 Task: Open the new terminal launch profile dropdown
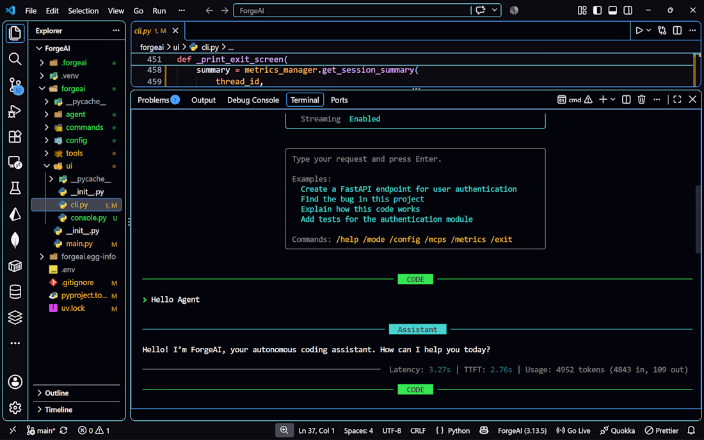click(613, 100)
